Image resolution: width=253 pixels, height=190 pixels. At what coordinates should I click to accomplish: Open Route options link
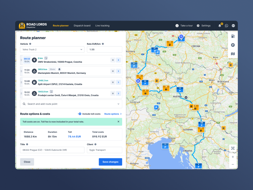tap(113, 114)
